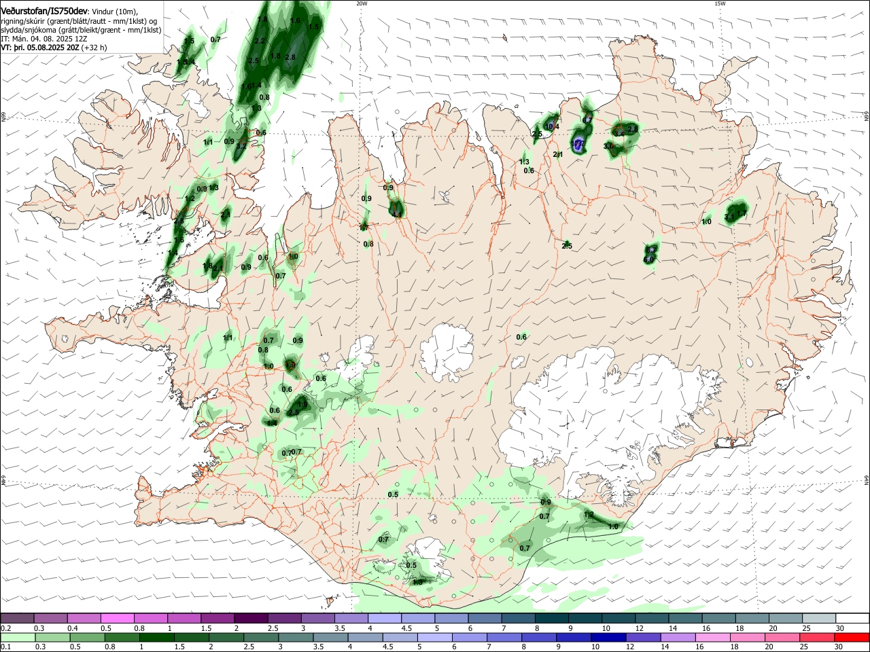This screenshot has width=870, height=652.
Task: Click the pink 16 swatch in the rain scale
Action: pos(713,637)
